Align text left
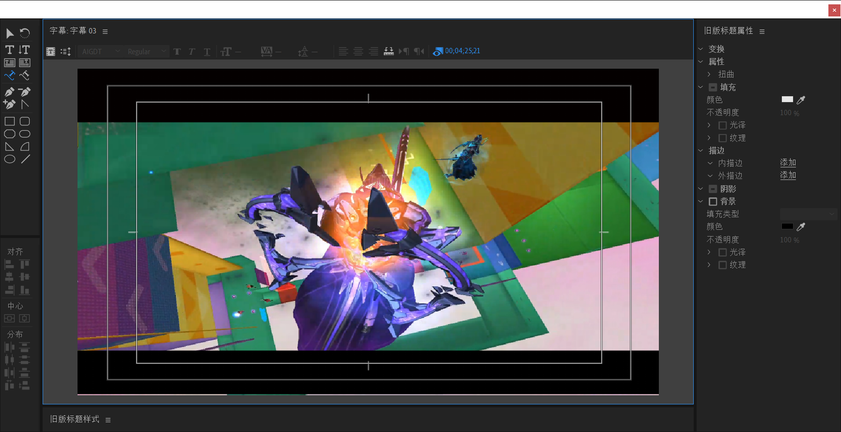The image size is (841, 432). coord(343,51)
